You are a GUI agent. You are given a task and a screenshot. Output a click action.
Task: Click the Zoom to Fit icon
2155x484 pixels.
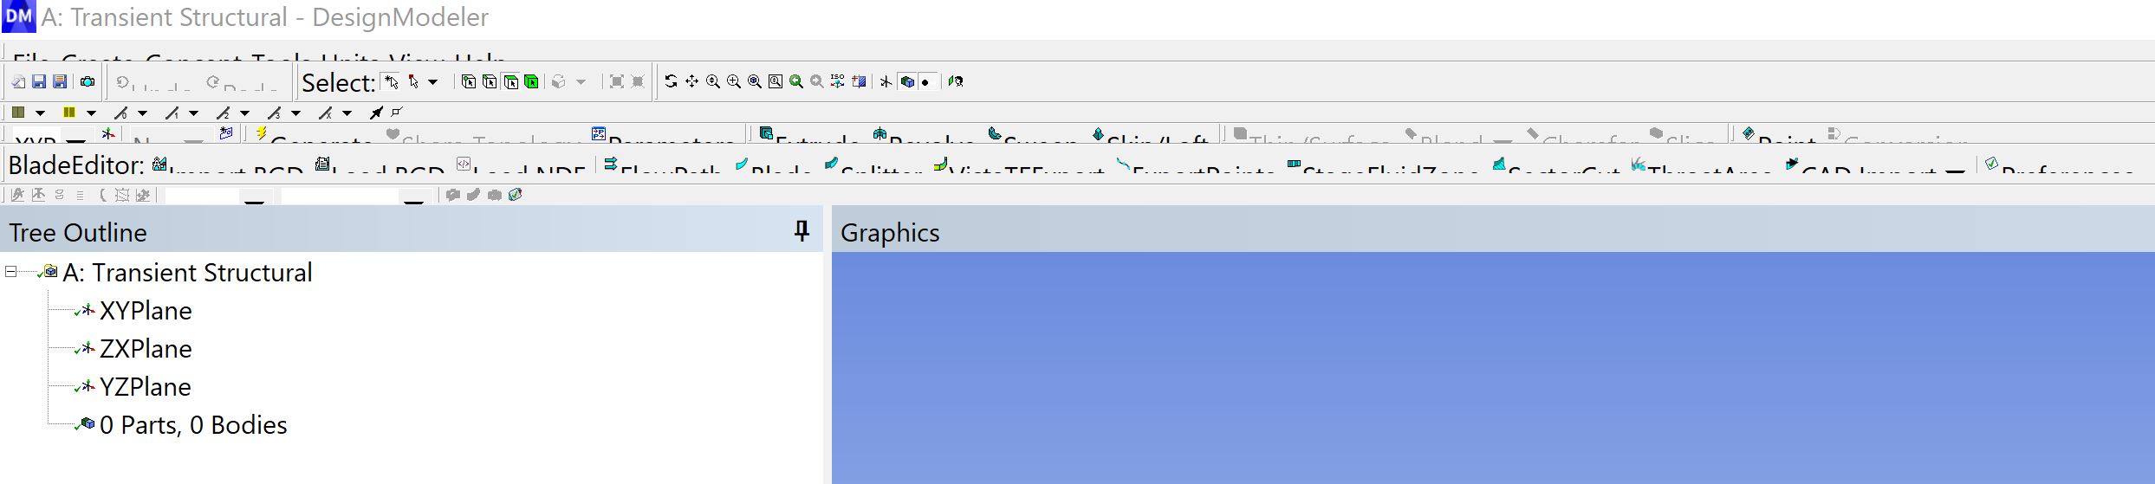[x=755, y=81]
